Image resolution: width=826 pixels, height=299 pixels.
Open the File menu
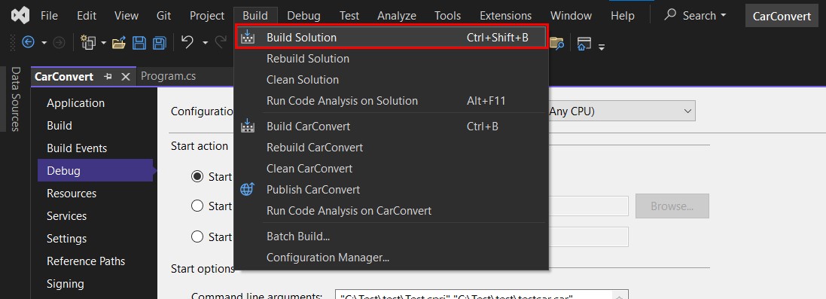[x=49, y=15]
